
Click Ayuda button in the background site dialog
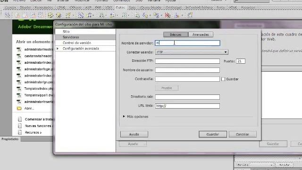click(133, 144)
